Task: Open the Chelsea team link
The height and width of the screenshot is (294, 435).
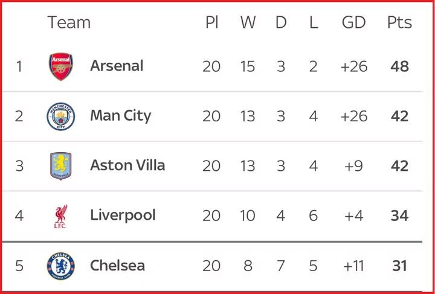Action: click(x=117, y=265)
